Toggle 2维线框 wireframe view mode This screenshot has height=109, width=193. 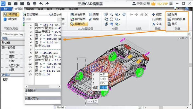click(x=11, y=14)
